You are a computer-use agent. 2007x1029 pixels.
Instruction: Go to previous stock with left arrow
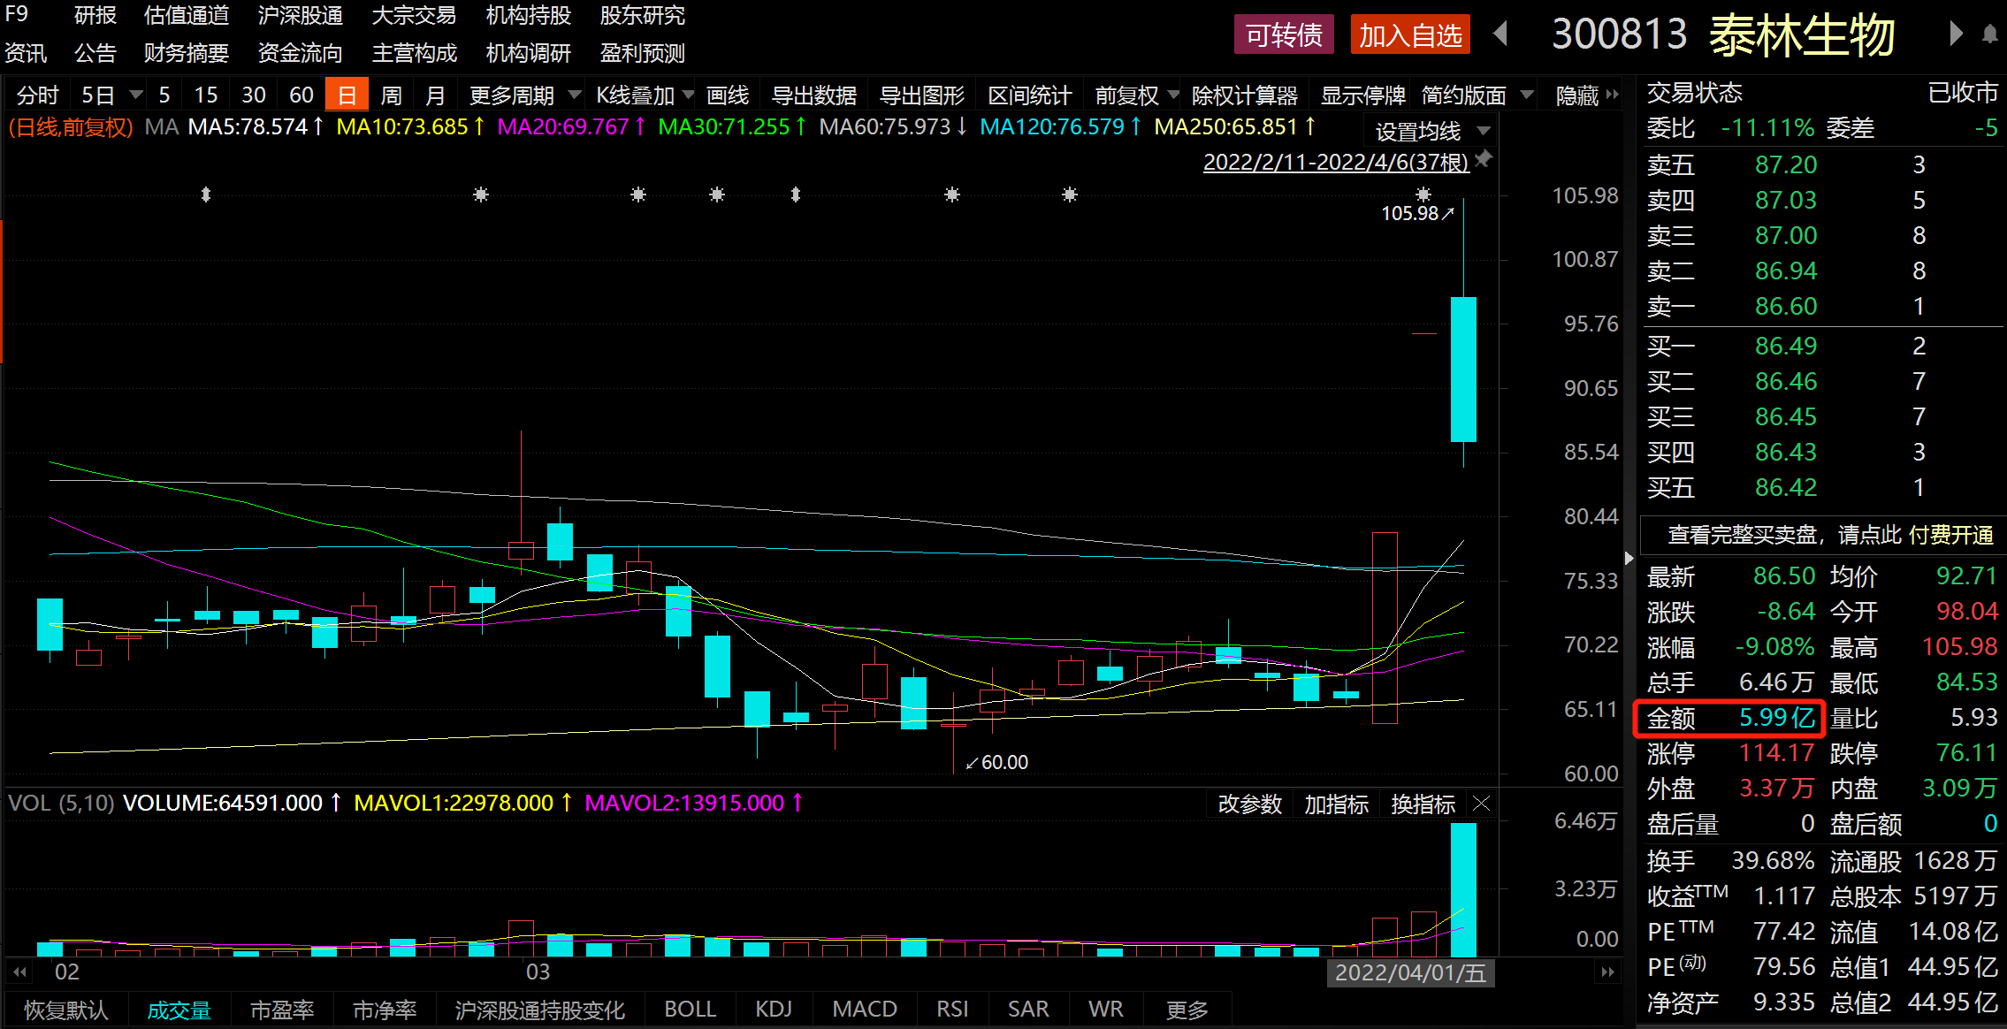1500,34
